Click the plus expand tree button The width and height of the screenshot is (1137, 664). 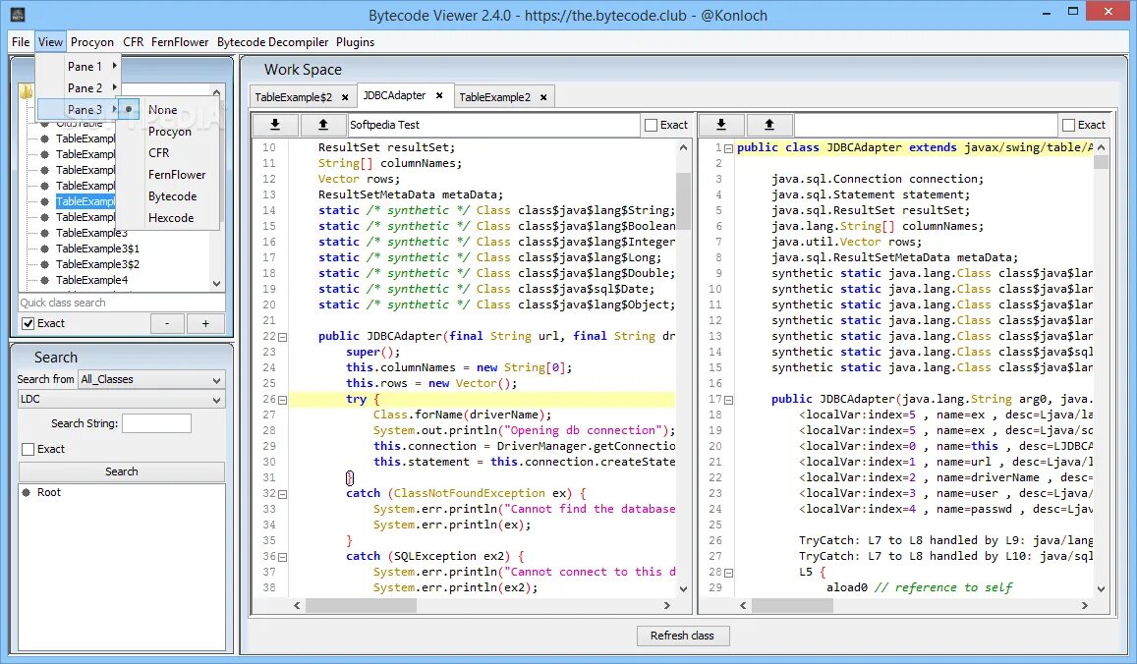pyautogui.click(x=206, y=323)
